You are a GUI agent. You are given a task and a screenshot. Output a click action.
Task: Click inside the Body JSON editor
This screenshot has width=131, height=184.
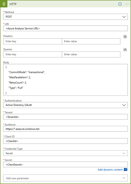[x=65, y=80]
